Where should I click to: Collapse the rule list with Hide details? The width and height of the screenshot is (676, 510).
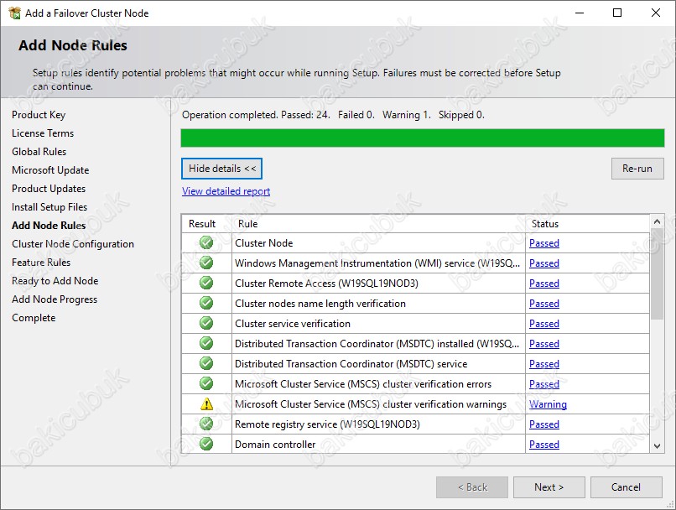tap(221, 169)
